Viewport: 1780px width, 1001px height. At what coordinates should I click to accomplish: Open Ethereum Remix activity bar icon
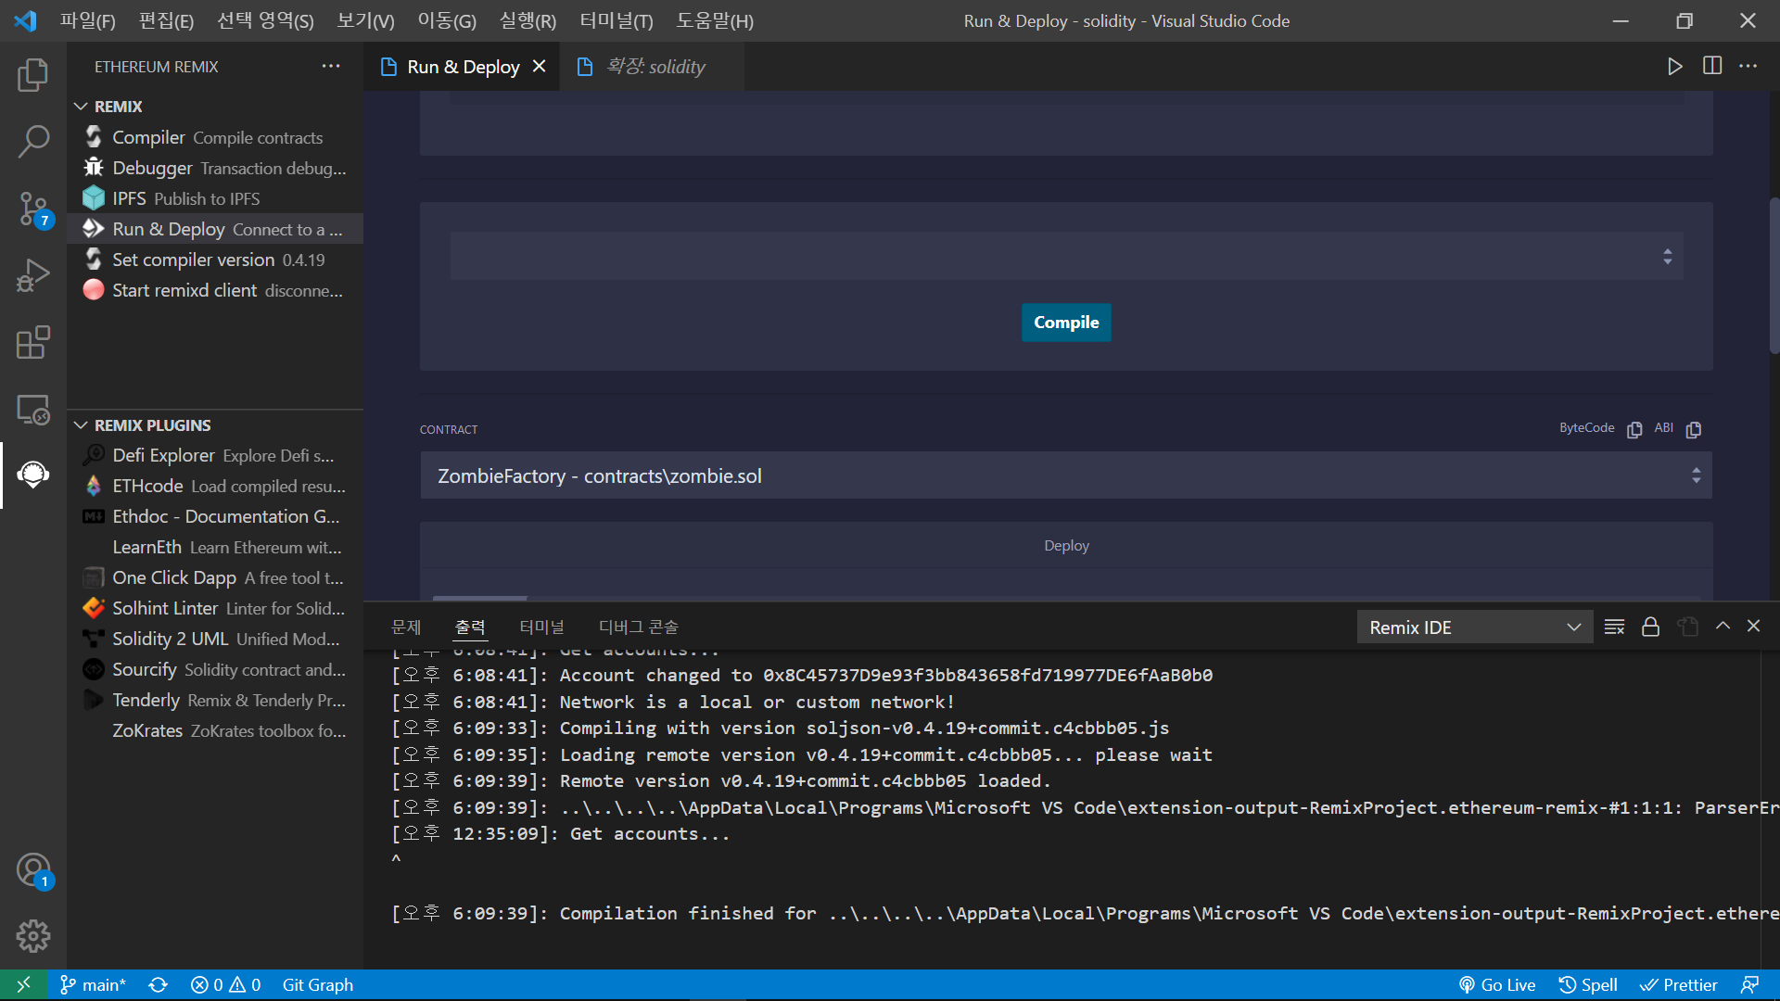[33, 475]
